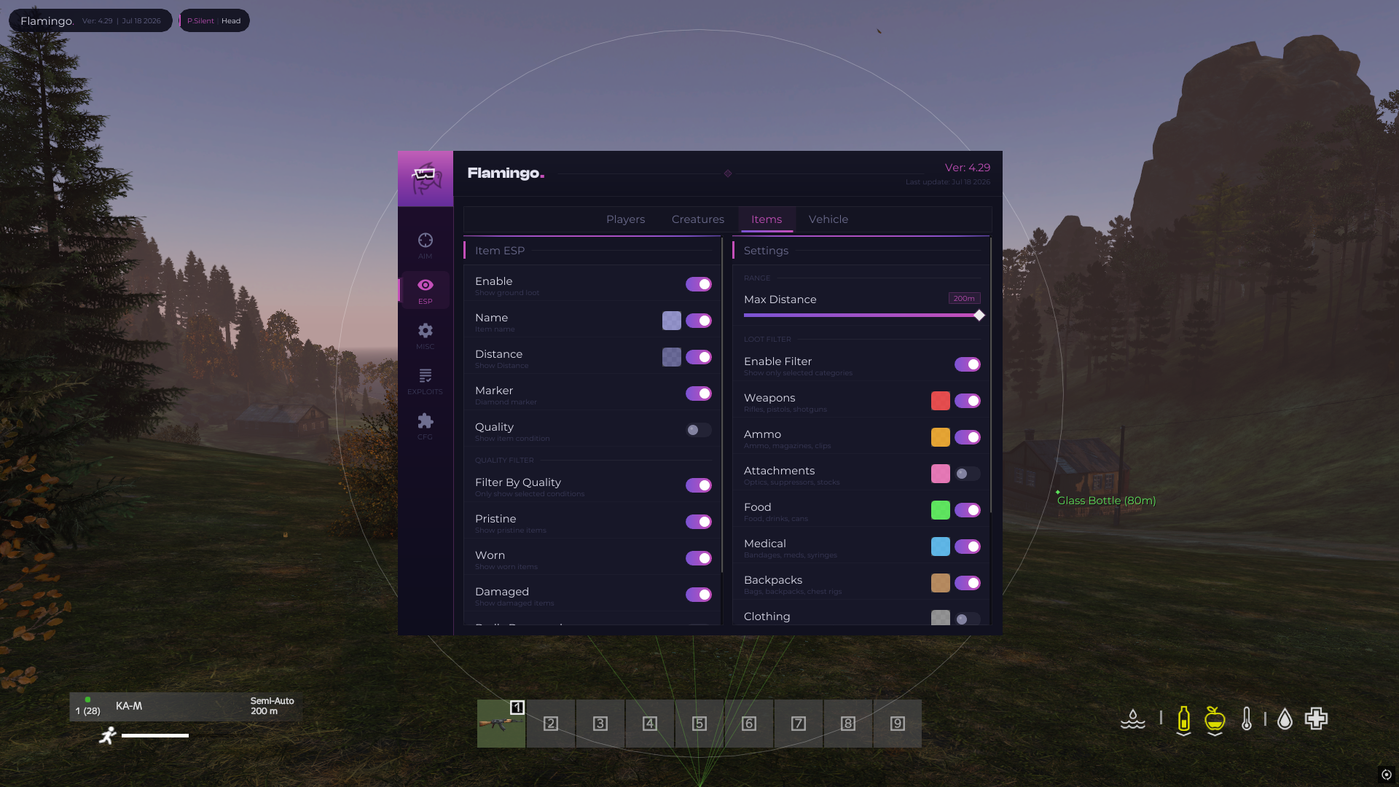This screenshot has height=787, width=1399.
Task: Click the yellow apple hunger icon
Action: (1215, 720)
